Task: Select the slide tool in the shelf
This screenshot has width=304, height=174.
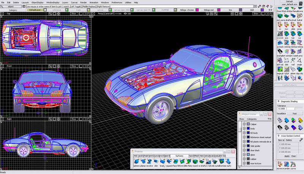Action: [x=293, y=25]
